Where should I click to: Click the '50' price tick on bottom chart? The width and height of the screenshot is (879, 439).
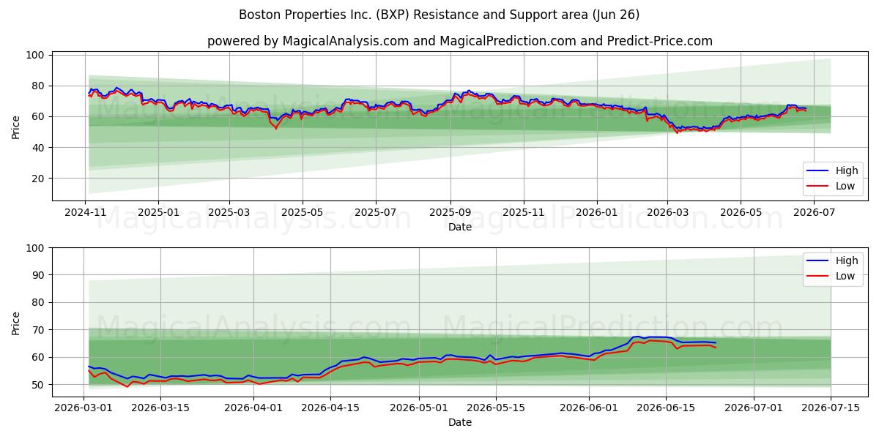40,385
